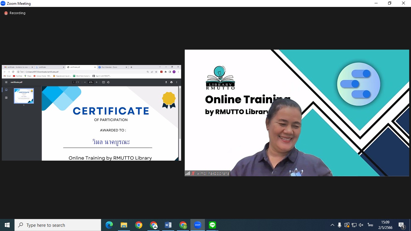Open a new tab with the plus button

(x=131, y=67)
